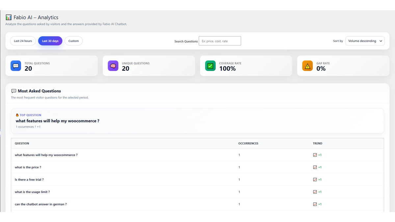Select the Last 30 days filter
Viewport: 395px width, 222px height.
(x=50, y=41)
